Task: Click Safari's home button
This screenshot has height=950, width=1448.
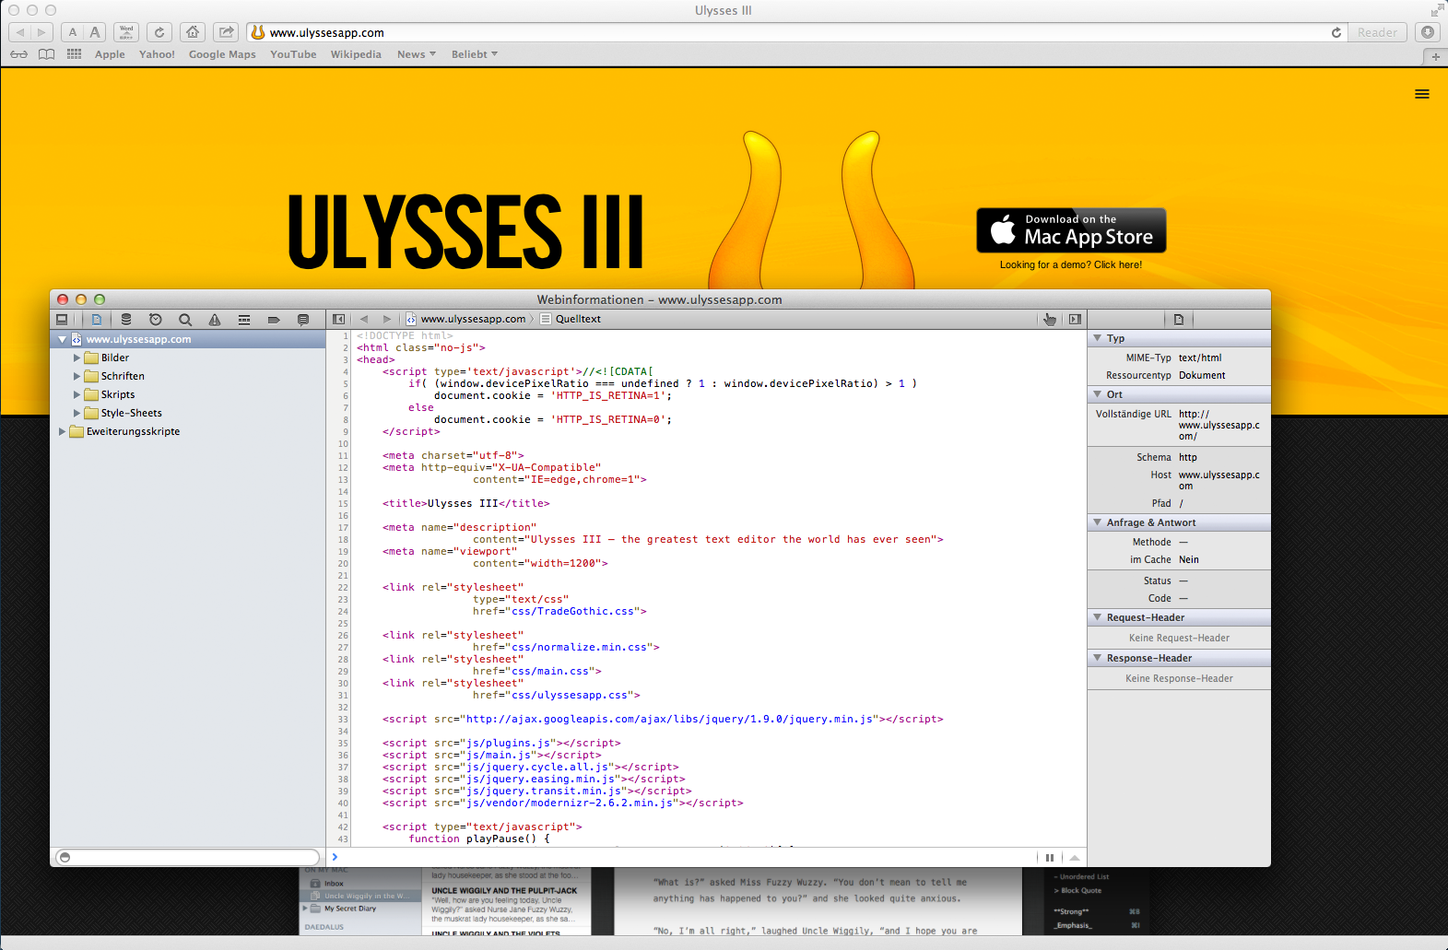Action: [193, 32]
